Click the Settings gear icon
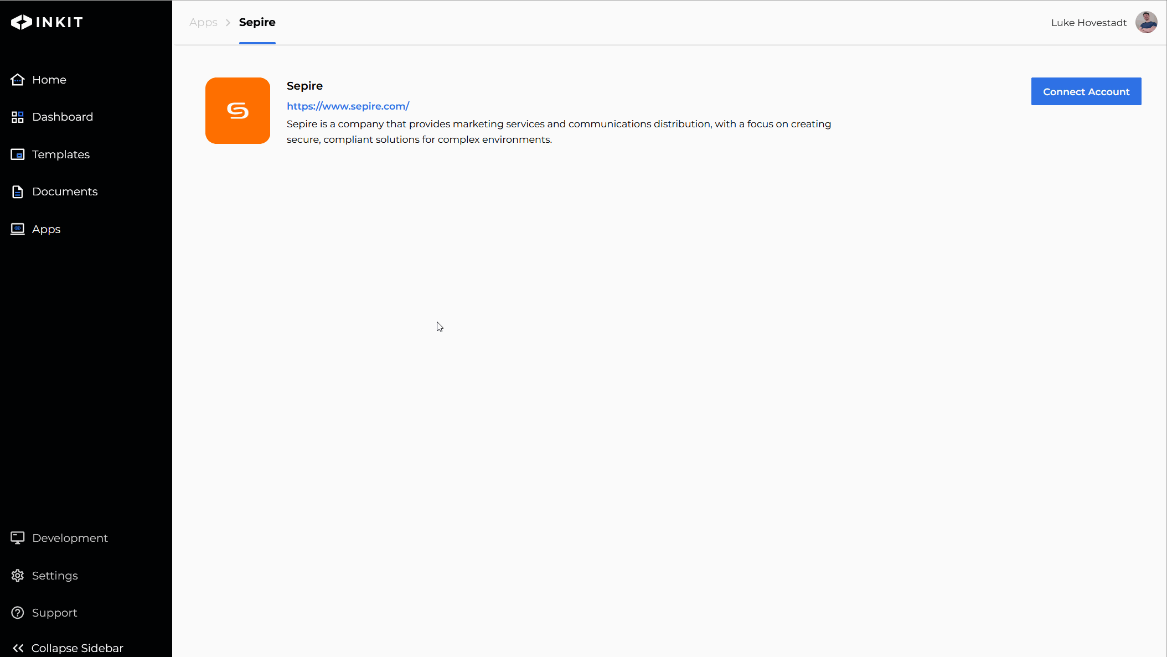The height and width of the screenshot is (657, 1167). [x=18, y=576]
